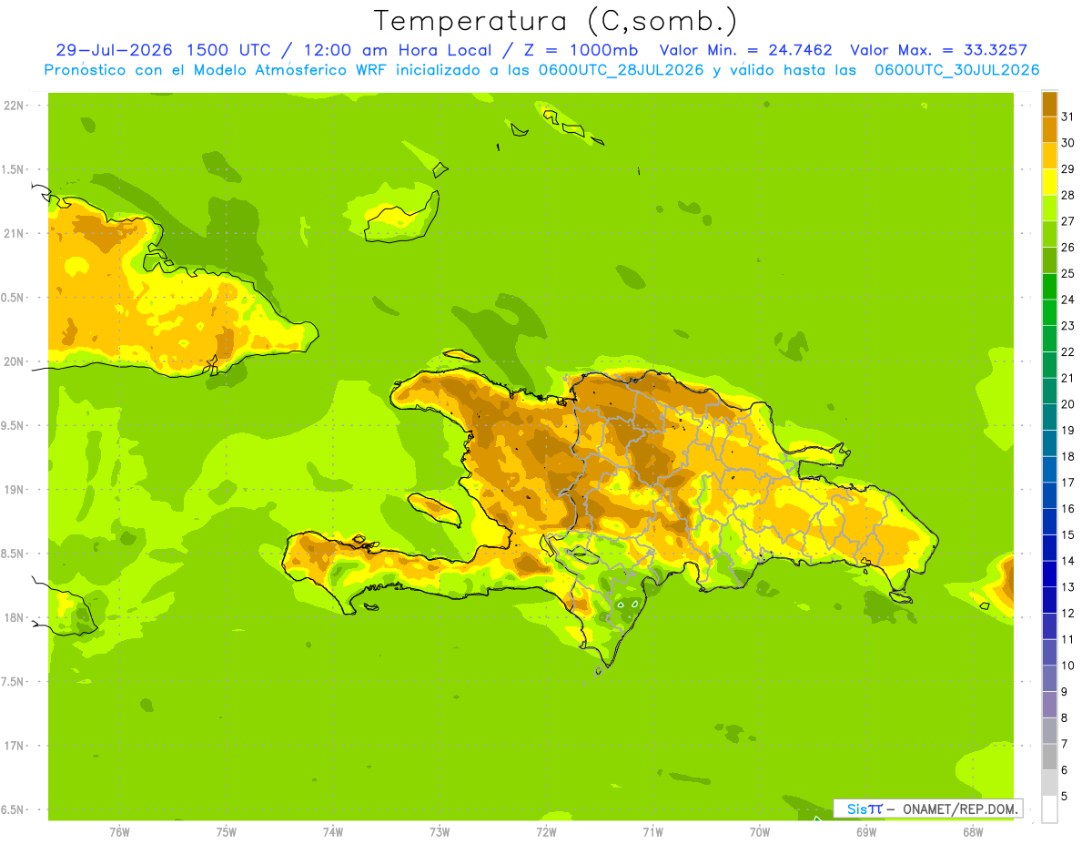Select the "0600UTC_30JUL2026" valid-until time

coord(957,70)
